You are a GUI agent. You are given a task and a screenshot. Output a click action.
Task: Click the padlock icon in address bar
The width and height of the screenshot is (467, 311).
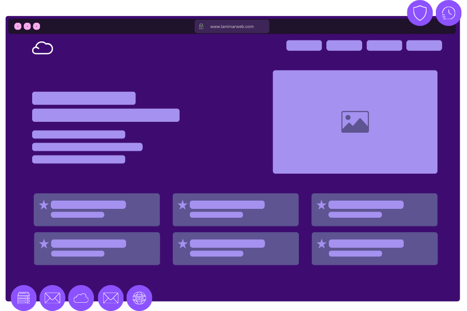pos(201,26)
